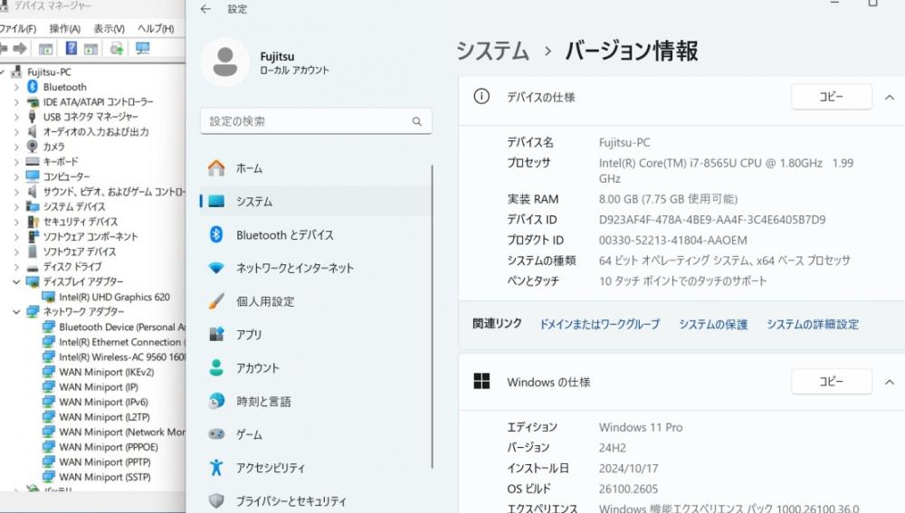The image size is (905, 513).
Task: Click コピー button for デバイスの仕様
Action: 831,97
